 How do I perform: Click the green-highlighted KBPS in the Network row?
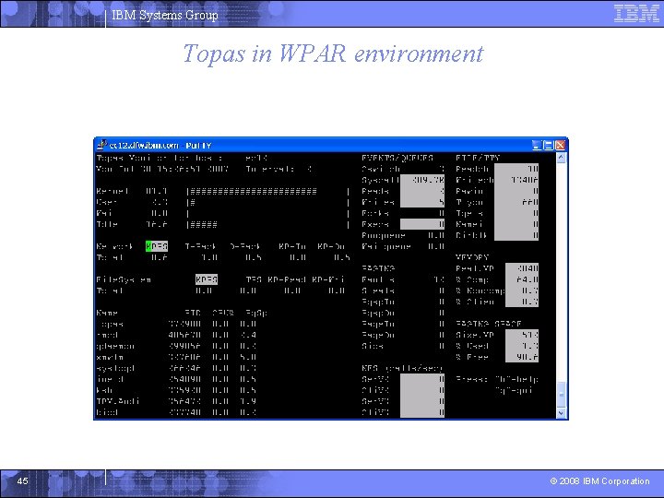coord(157,246)
